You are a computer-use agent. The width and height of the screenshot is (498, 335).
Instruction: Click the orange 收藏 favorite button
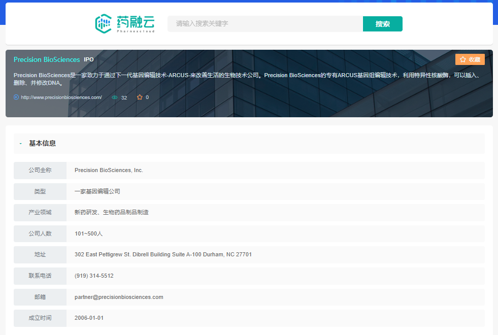coord(470,59)
